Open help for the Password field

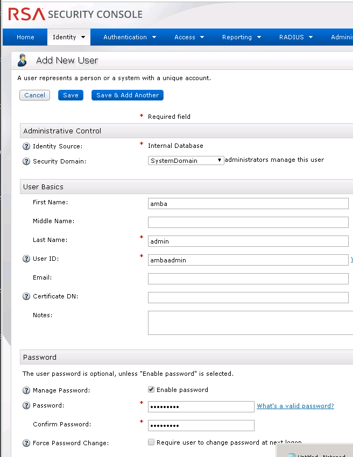click(26, 406)
